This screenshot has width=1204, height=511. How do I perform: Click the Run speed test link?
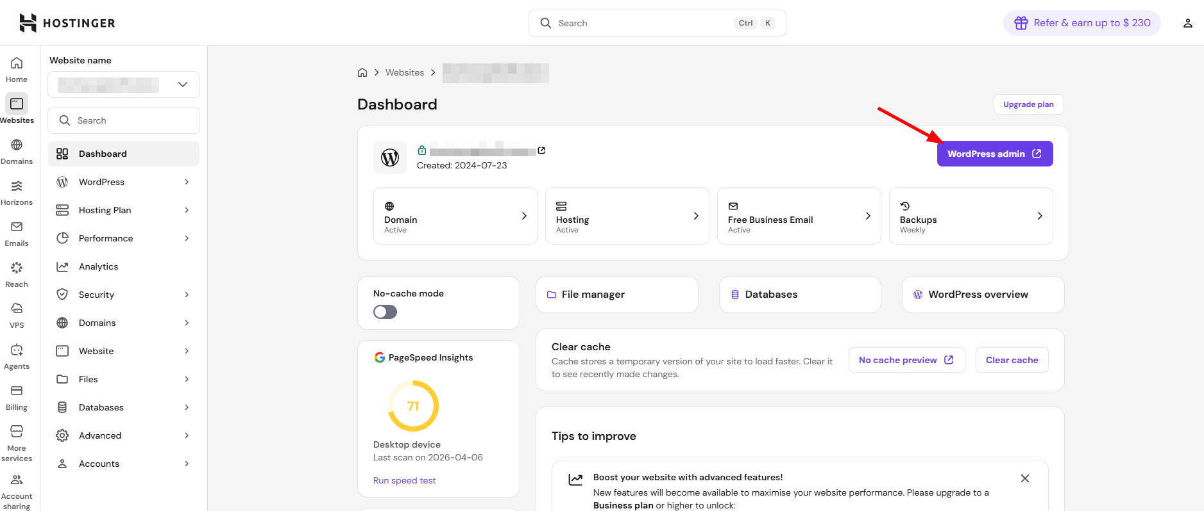(404, 480)
